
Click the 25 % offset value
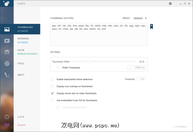[142, 62]
